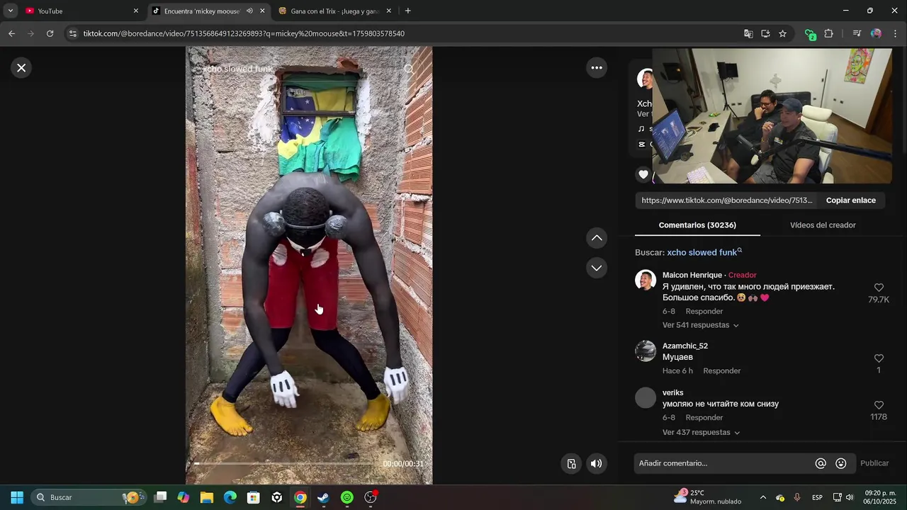Screen dimensions: 907x510
Task: Open Copilot from the taskbar
Action: [x=184, y=497]
